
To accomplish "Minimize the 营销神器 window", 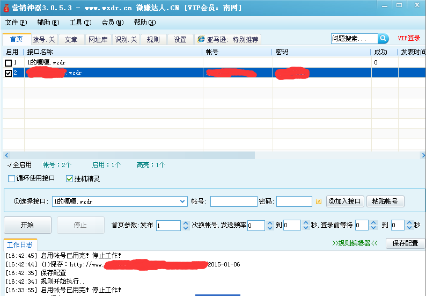I will click(x=385, y=5).
